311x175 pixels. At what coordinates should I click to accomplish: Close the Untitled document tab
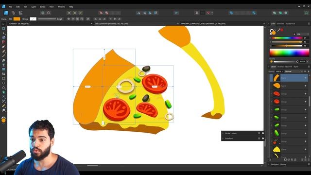(x=92, y=24)
